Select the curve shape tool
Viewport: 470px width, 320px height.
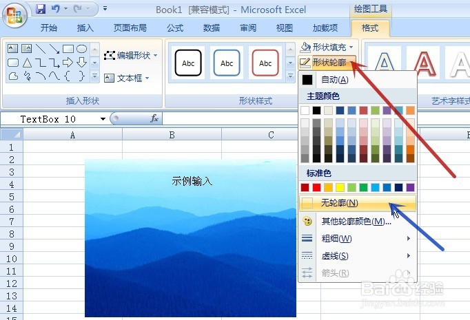click(x=54, y=76)
